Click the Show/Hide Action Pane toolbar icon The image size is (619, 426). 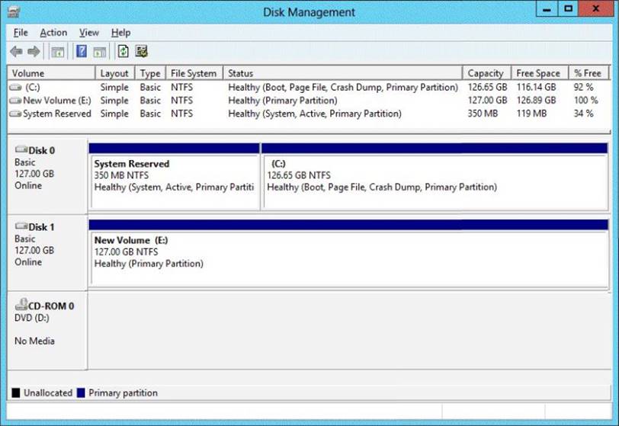point(99,52)
